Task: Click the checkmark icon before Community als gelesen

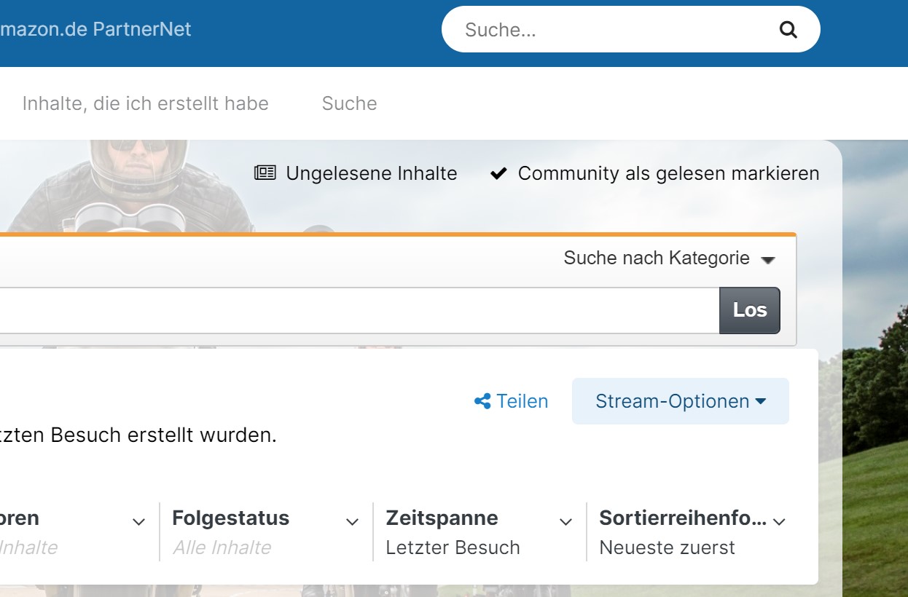Action: [x=498, y=173]
